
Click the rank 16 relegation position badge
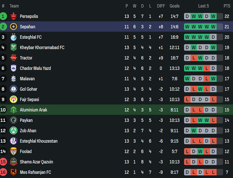pyautogui.click(x=3, y=172)
